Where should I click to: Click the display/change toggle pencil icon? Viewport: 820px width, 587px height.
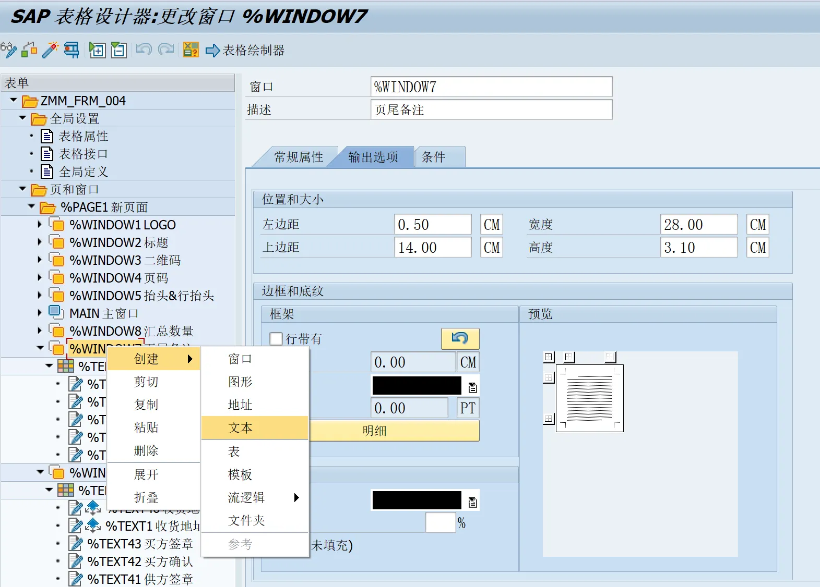pyautogui.click(x=8, y=50)
